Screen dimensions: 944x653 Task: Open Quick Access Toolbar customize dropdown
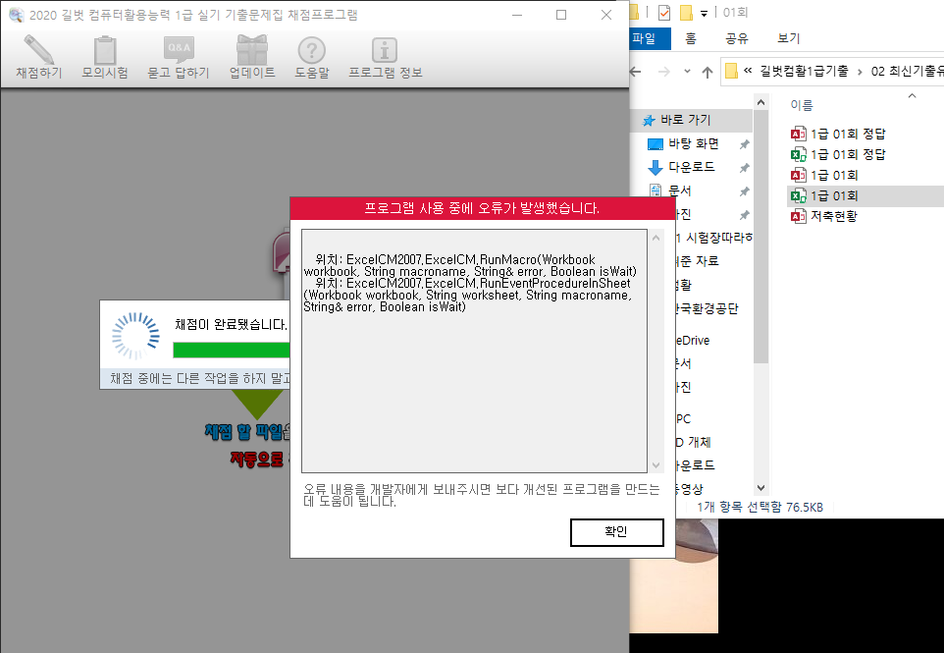tap(704, 14)
